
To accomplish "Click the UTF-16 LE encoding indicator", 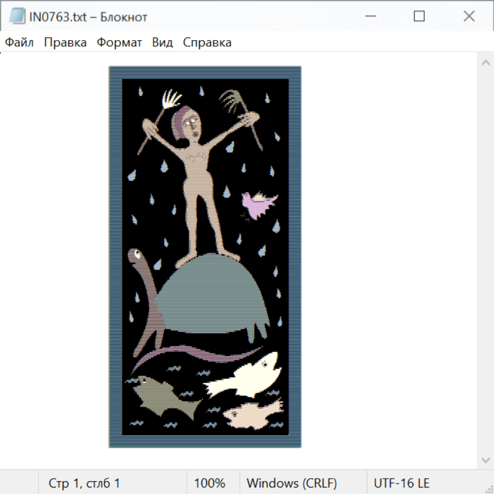I will click(x=402, y=483).
